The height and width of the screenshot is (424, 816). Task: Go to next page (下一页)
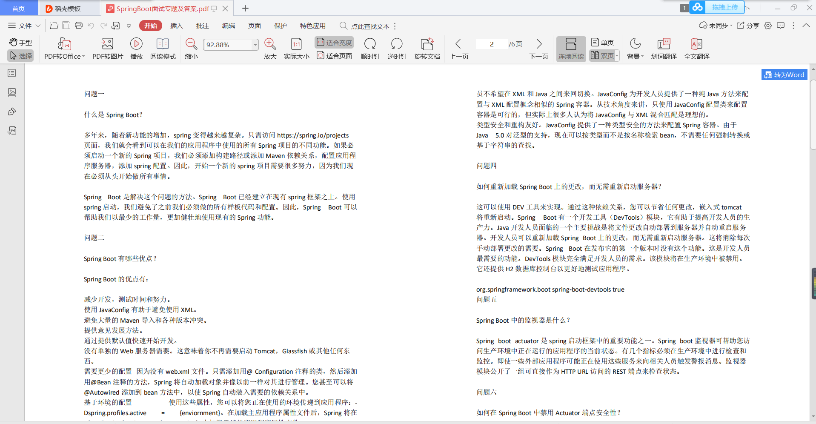[x=538, y=49]
